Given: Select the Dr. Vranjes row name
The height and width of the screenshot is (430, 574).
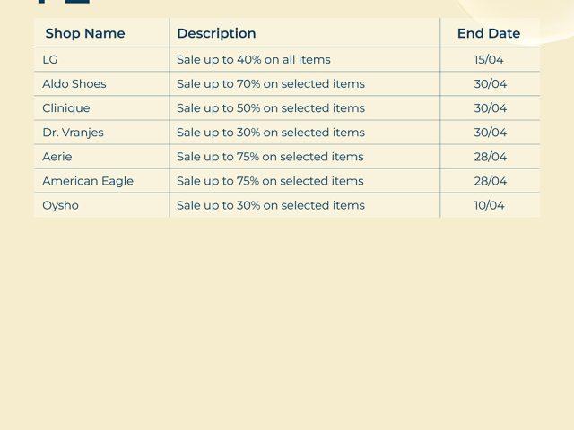Looking at the screenshot, I should (x=73, y=133).
